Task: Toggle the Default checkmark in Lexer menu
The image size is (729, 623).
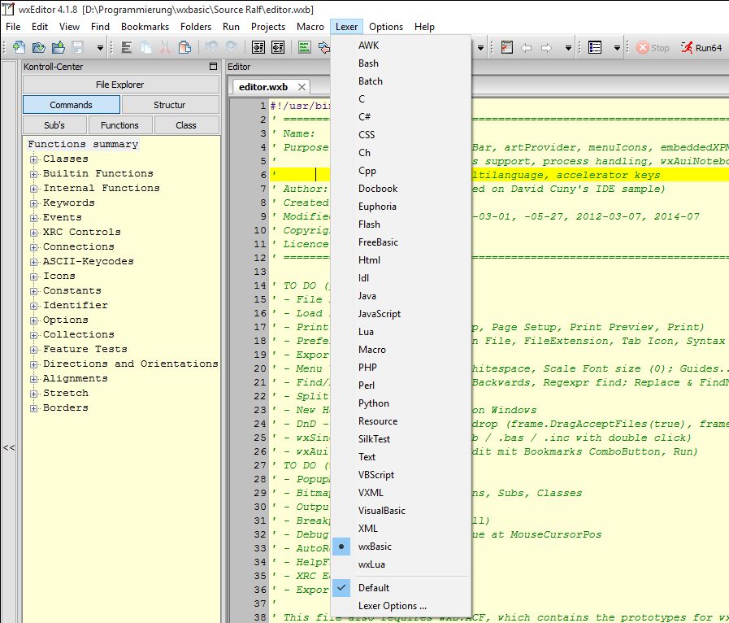Action: coord(374,587)
